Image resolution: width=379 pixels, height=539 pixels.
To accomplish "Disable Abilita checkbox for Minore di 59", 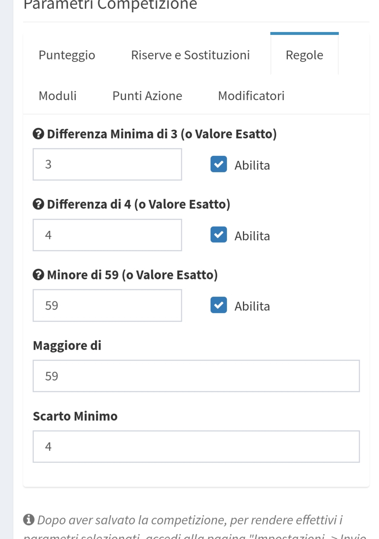I will 219,305.
